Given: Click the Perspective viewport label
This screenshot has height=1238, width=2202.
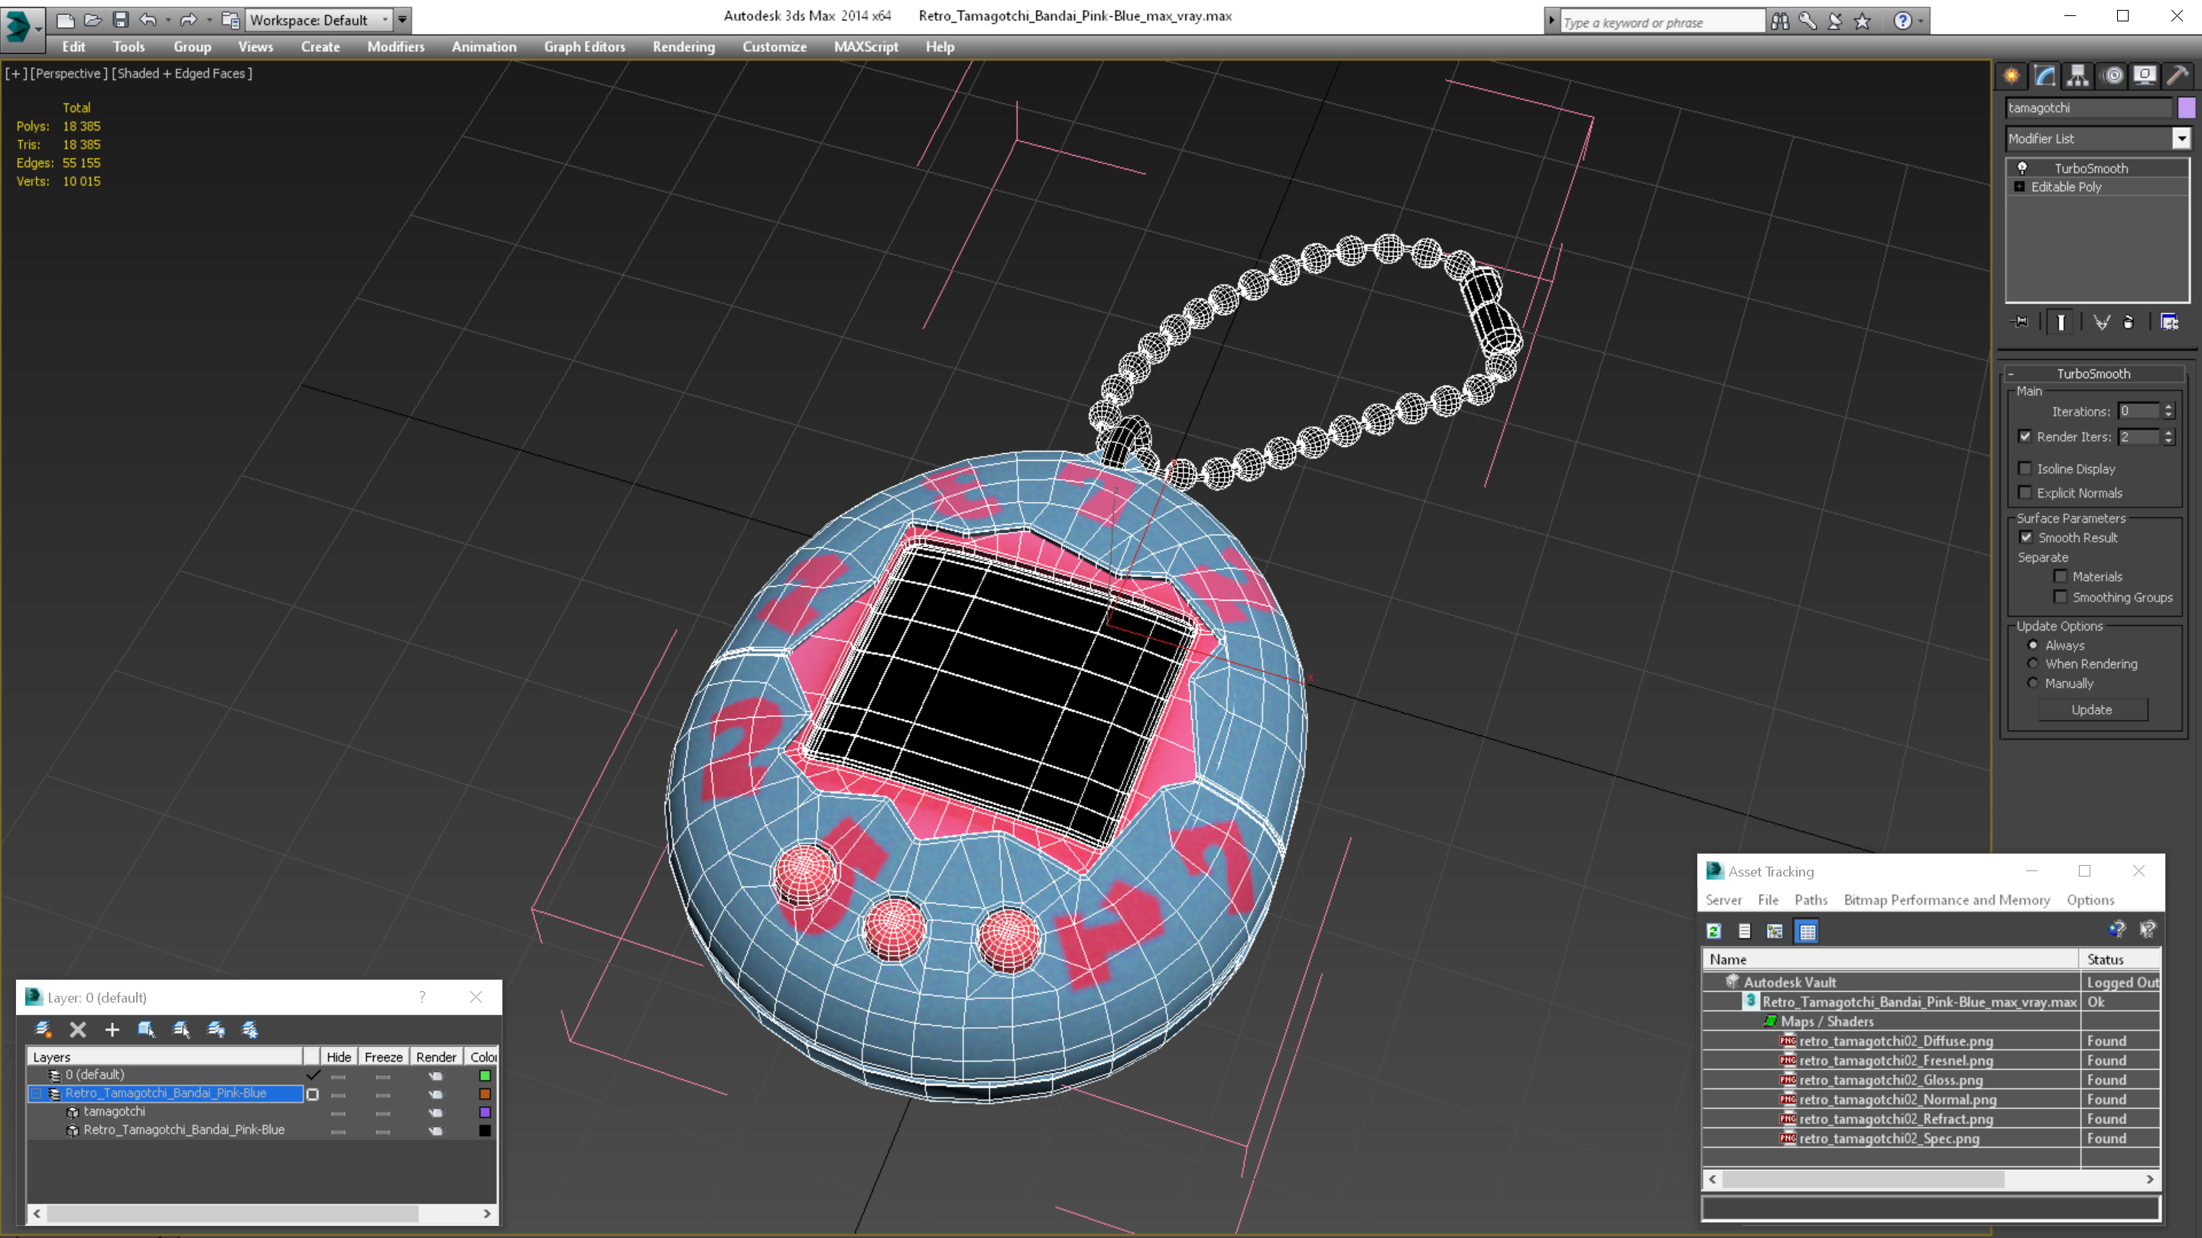Looking at the screenshot, I should point(70,73).
